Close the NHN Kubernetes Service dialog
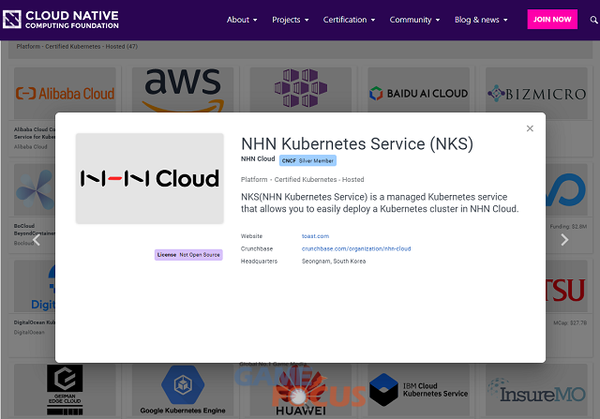The height and width of the screenshot is (419, 600). tap(530, 128)
